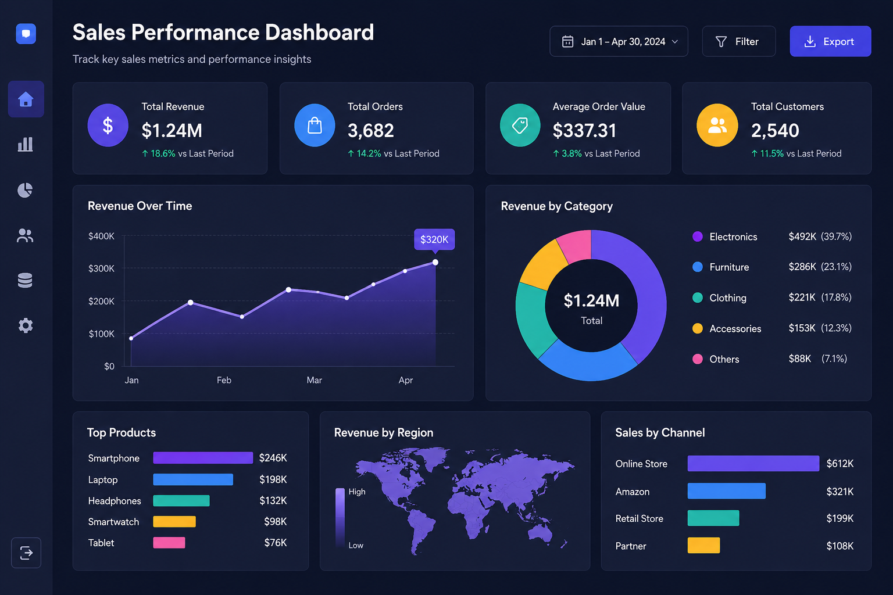The height and width of the screenshot is (595, 893).
Task: Click the Online Store channel bar
Action: pos(753,463)
